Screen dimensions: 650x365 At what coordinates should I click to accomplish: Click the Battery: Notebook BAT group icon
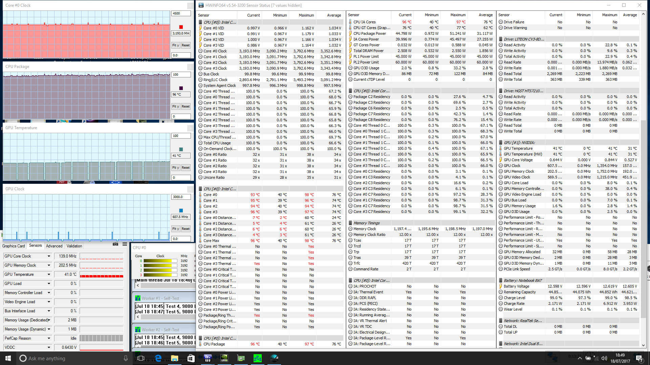click(501, 281)
